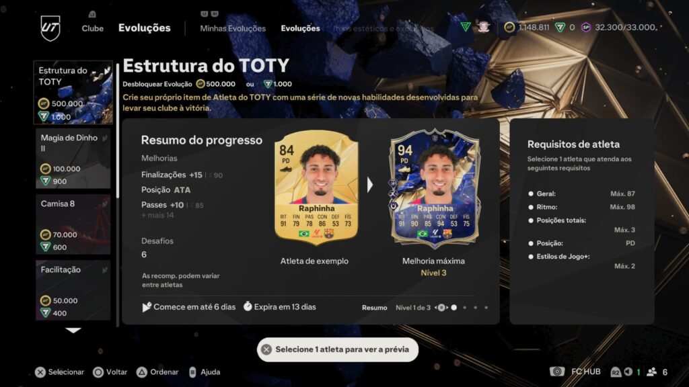Select the active Resumo page dot
Screen dimensions: 689x387
click(454, 308)
